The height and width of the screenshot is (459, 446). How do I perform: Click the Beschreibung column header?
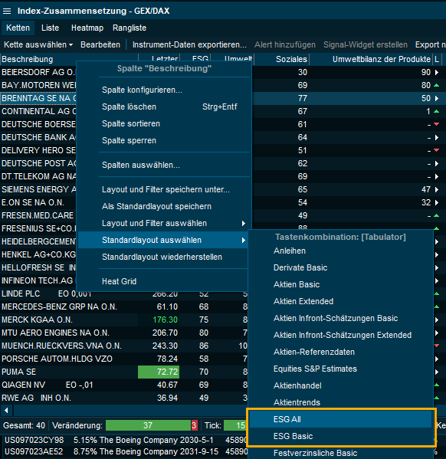click(69, 59)
